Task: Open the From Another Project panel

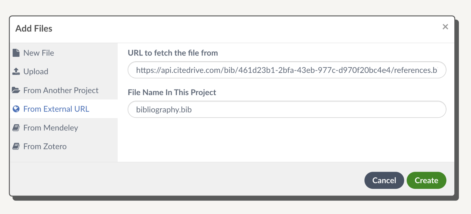Action: 61,90
